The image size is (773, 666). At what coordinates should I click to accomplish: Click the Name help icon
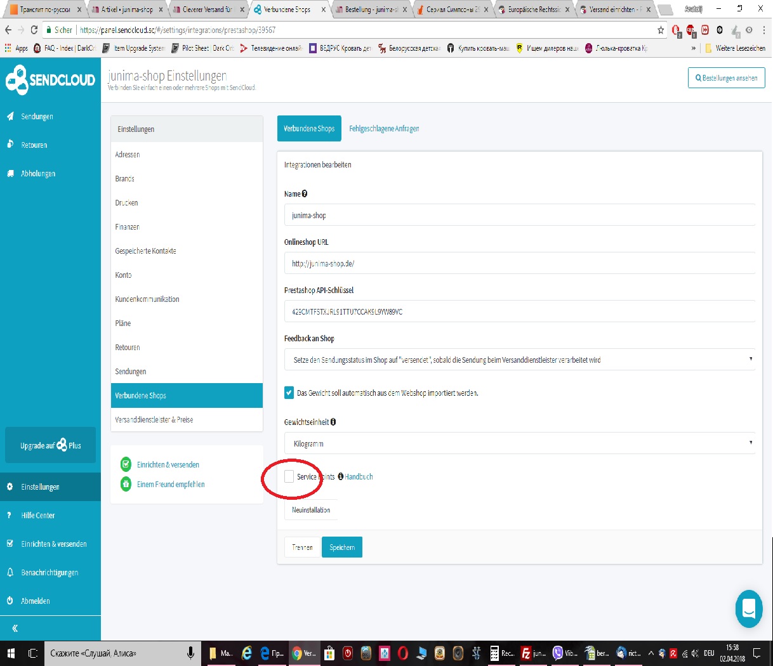pos(305,194)
